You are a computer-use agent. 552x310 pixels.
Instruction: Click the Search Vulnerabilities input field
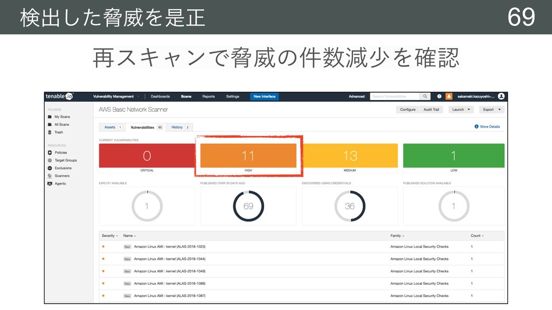(395, 96)
